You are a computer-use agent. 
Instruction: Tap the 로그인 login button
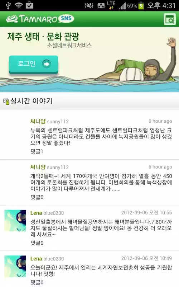pos(34,64)
